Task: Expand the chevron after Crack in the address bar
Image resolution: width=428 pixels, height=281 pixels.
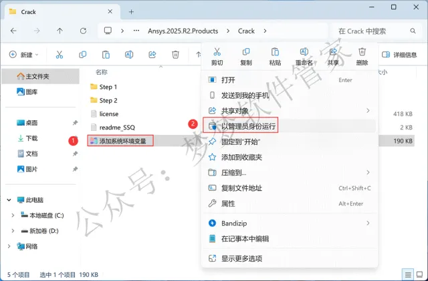Action: [x=265, y=31]
